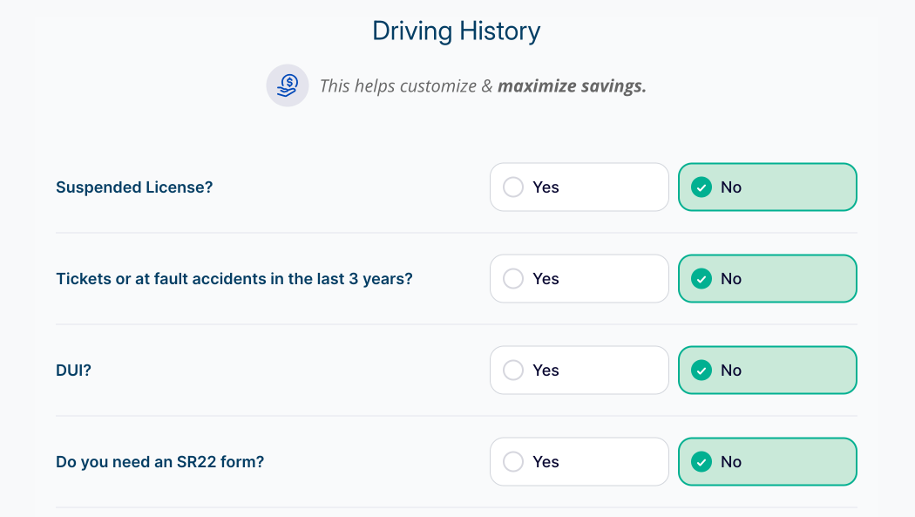Click the Driving History heading
915x517 pixels.
pyautogui.click(x=456, y=31)
